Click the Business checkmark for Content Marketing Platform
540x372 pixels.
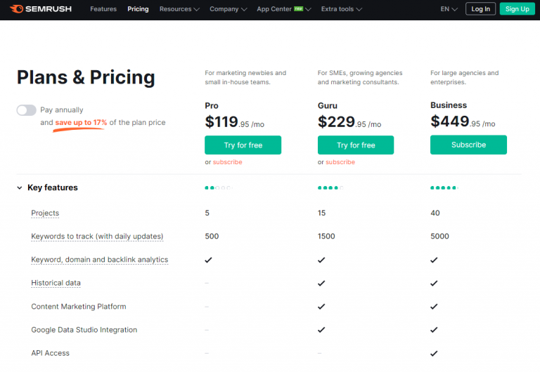point(434,307)
